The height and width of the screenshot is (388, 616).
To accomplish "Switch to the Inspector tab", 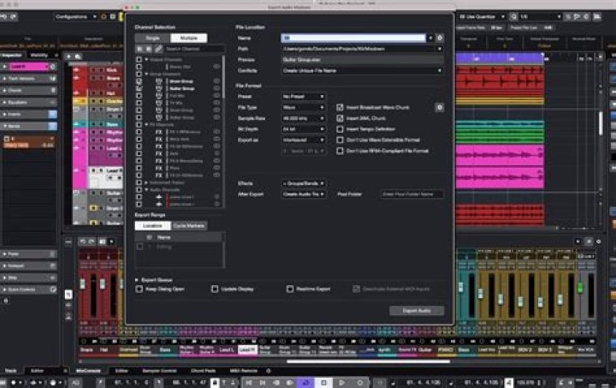I will (x=12, y=56).
